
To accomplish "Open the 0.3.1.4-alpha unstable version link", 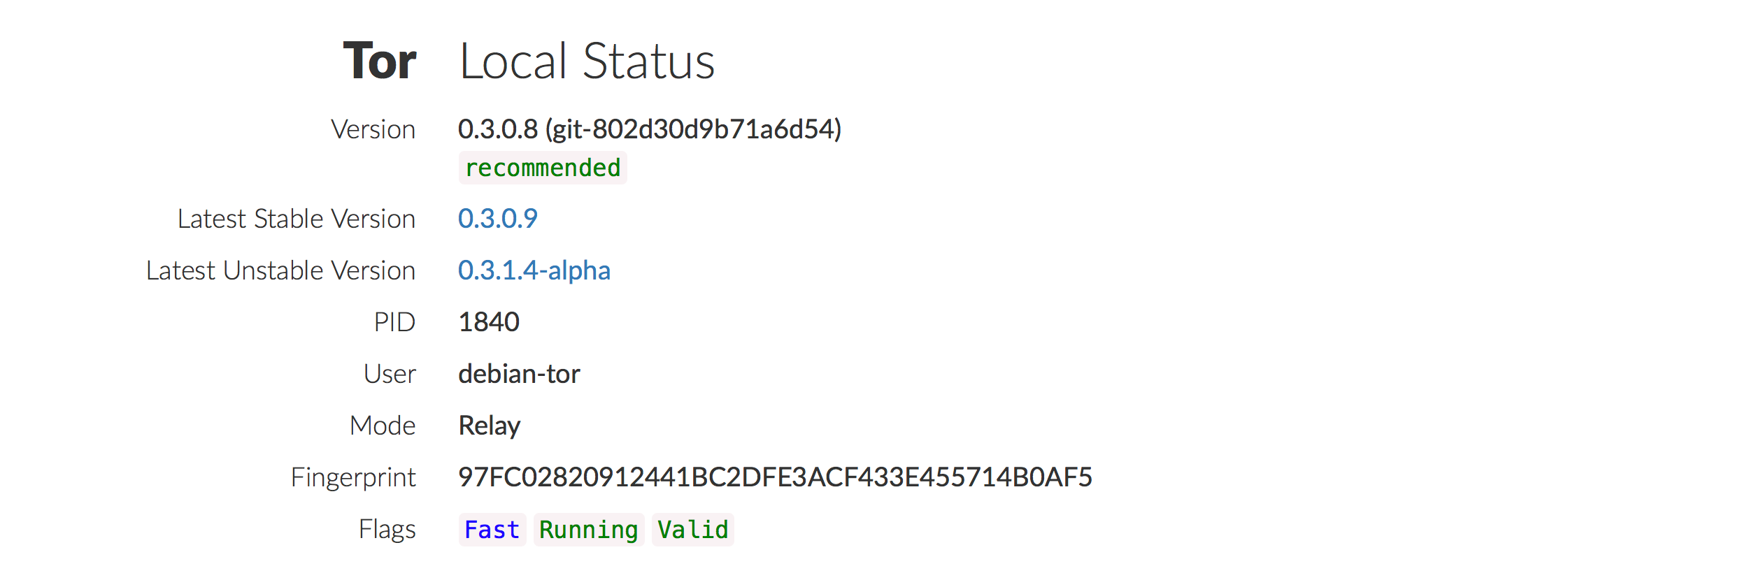I will pyautogui.click(x=534, y=270).
